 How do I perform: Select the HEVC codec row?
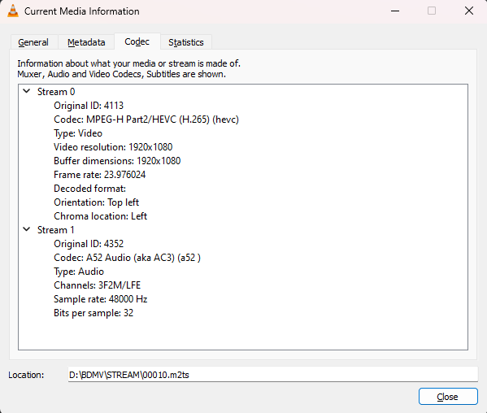(146, 120)
